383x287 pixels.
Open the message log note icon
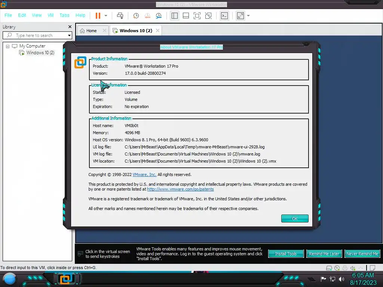pos(373,268)
